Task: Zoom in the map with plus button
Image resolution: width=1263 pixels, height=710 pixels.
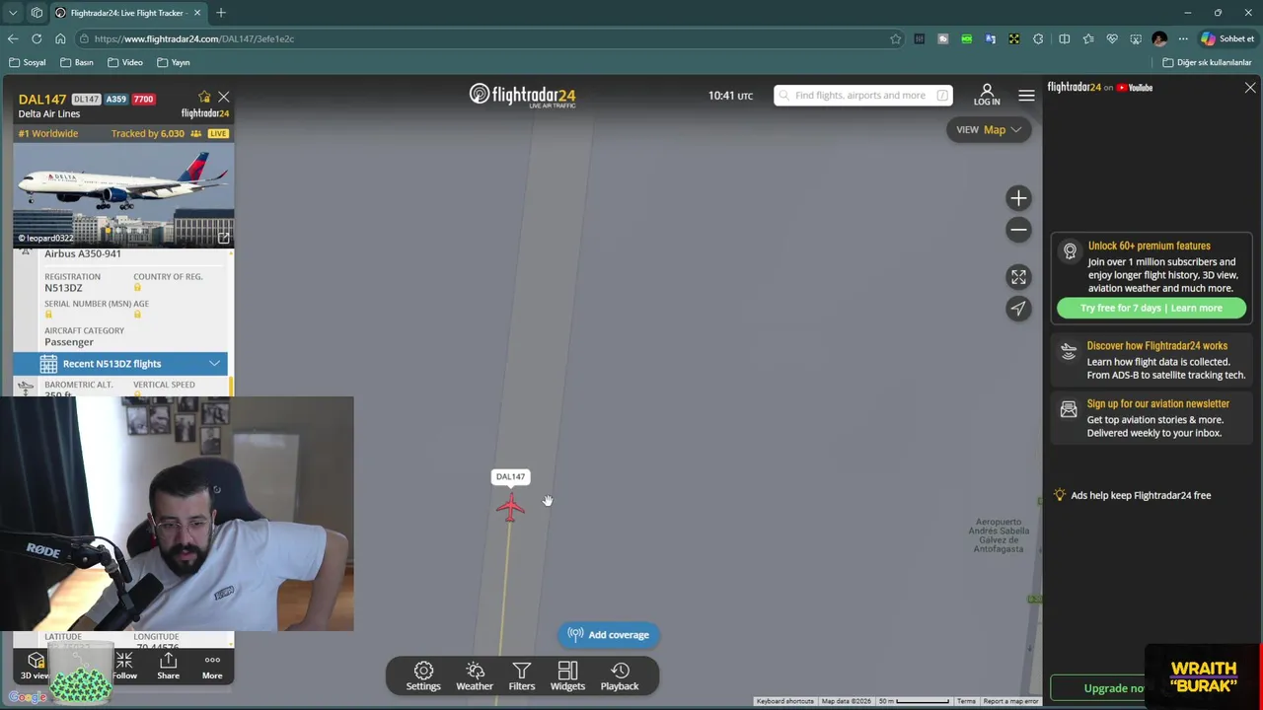Action: [1018, 198]
